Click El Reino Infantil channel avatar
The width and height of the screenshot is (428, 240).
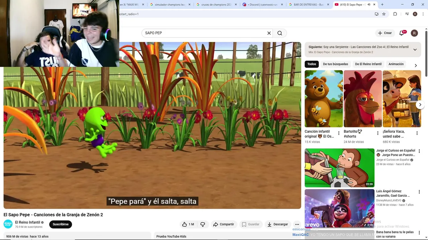click(x=8, y=224)
